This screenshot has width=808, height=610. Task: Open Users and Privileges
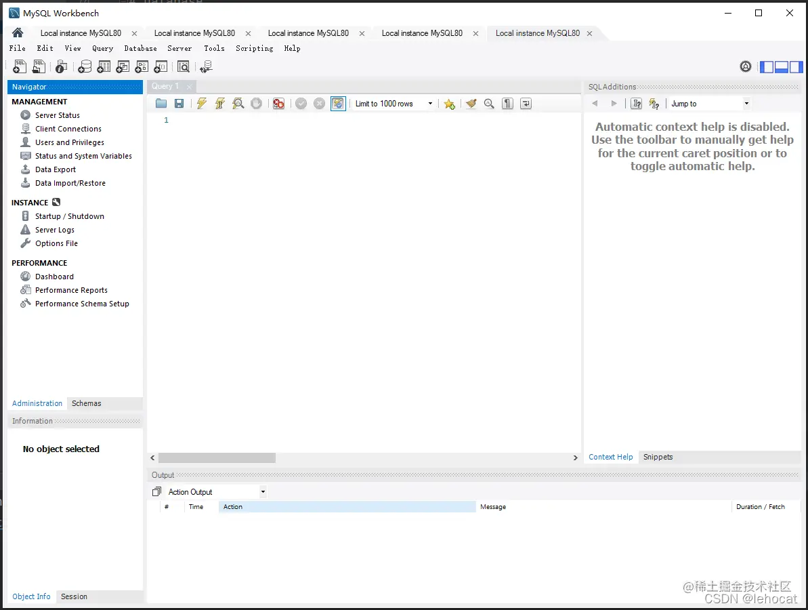(70, 142)
